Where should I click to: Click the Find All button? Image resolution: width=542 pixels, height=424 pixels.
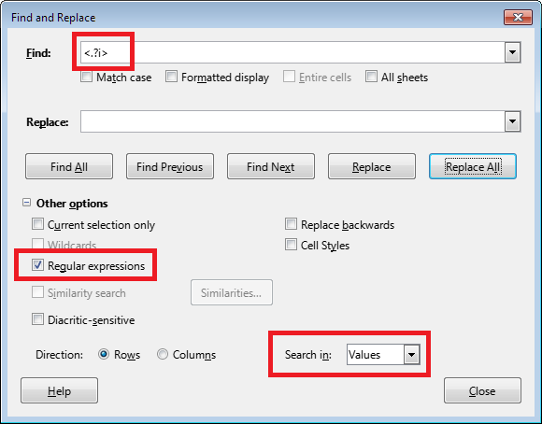pyautogui.click(x=69, y=166)
